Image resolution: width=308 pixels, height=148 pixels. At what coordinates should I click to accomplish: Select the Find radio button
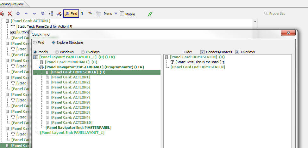click(35, 43)
